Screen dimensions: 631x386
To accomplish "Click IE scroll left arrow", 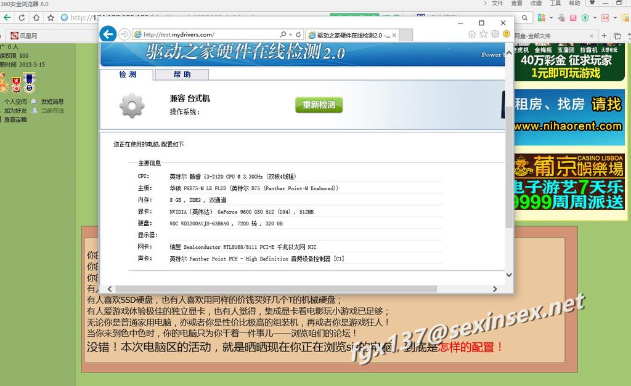I will (x=110, y=289).
